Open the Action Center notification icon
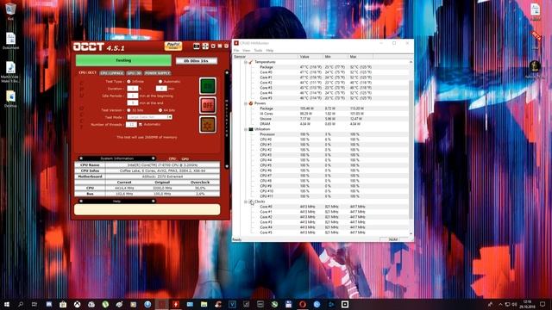 pyautogui.click(x=543, y=304)
